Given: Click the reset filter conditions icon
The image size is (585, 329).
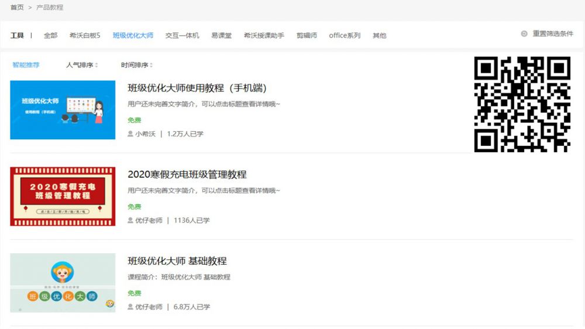Looking at the screenshot, I should [524, 34].
